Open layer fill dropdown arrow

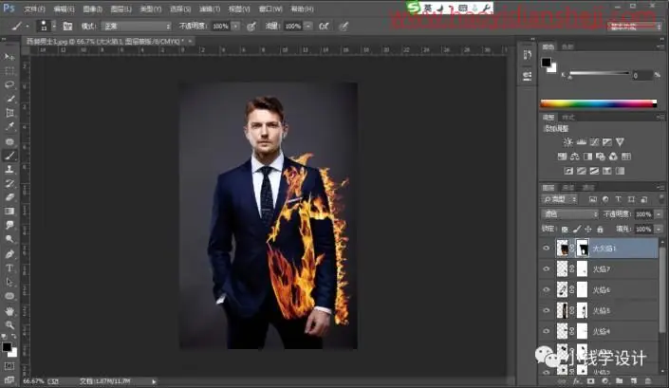coord(659,230)
